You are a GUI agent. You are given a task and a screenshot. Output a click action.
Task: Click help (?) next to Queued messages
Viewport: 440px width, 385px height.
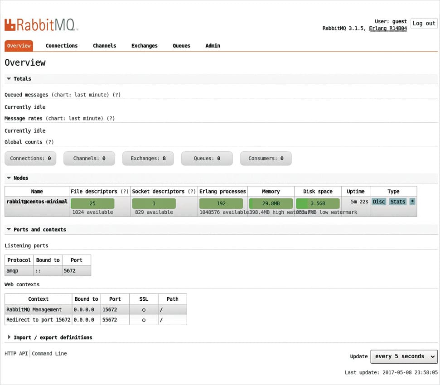(117, 95)
